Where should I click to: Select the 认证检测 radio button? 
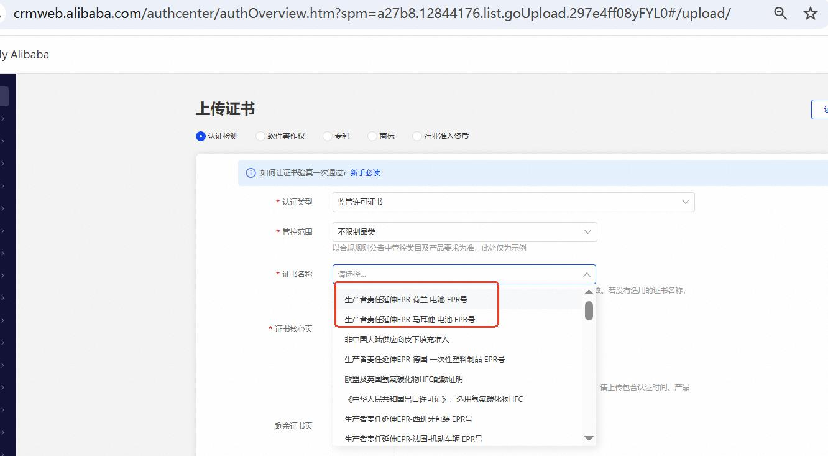pos(200,136)
